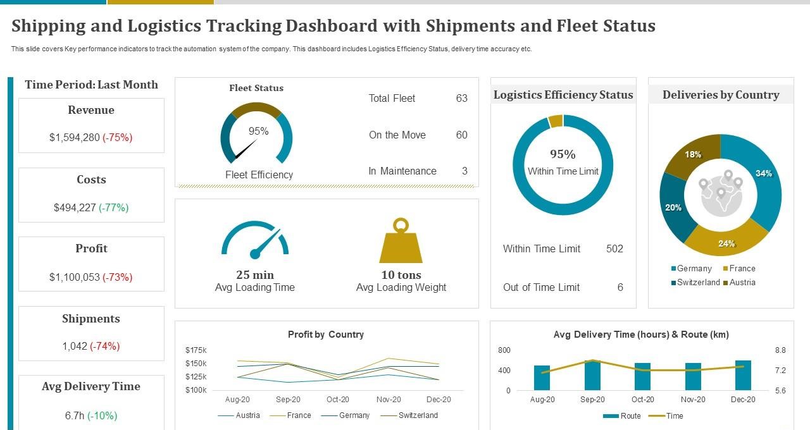Screen dimensions: 810x430
Task: Open the Shipments card
Action: 91,333
